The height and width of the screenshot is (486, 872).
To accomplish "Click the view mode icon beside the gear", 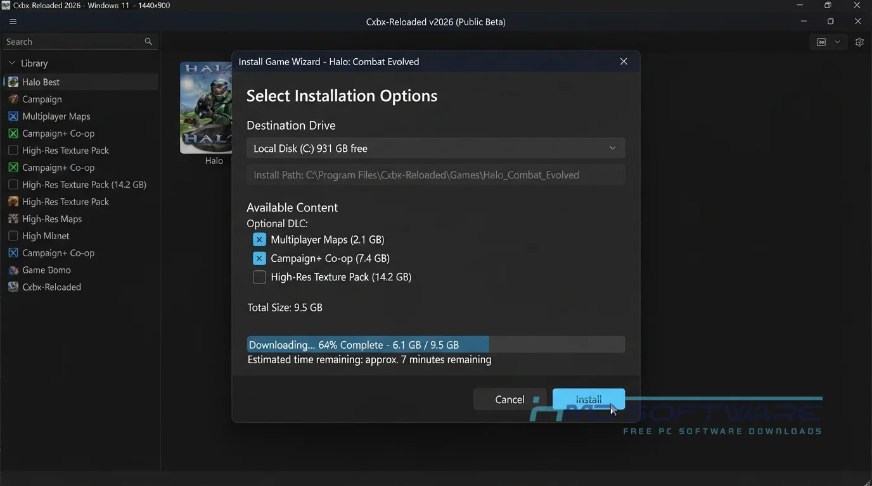I will [x=821, y=42].
